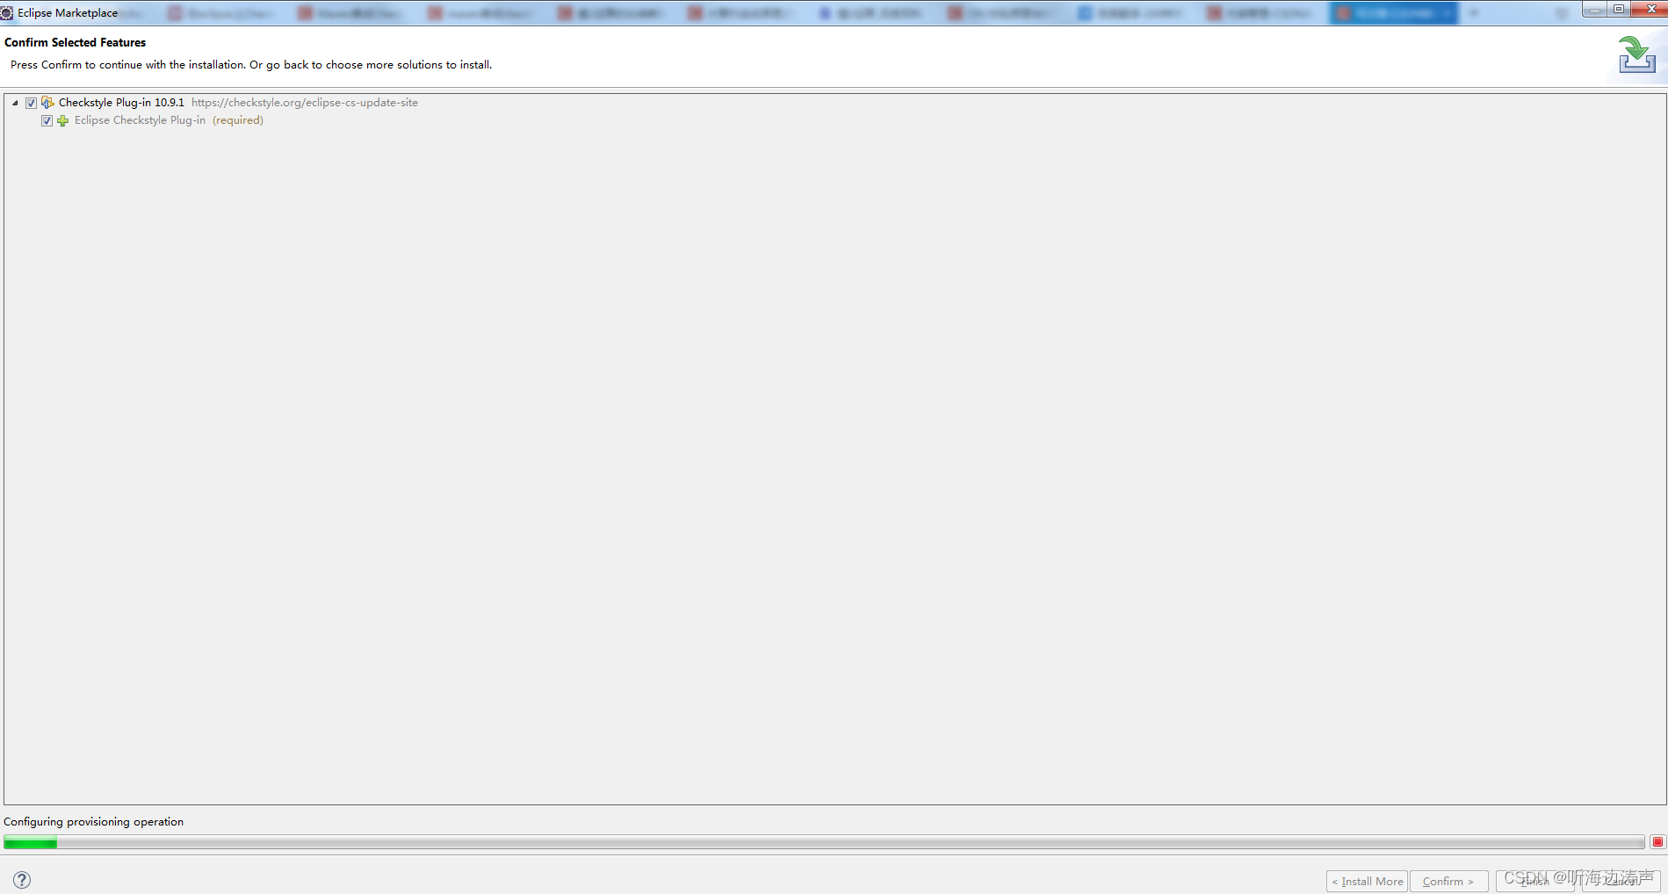Collapse the Checkstyle Plug-in 10.9.1 tree node
Image resolution: width=1668 pixels, height=894 pixels.
click(x=15, y=103)
